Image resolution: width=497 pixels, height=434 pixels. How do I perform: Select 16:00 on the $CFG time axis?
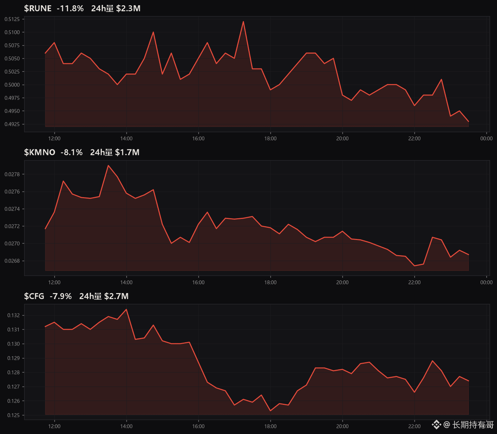tap(198, 426)
